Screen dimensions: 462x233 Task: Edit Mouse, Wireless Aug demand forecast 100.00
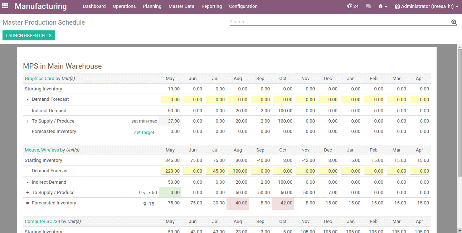click(238, 171)
